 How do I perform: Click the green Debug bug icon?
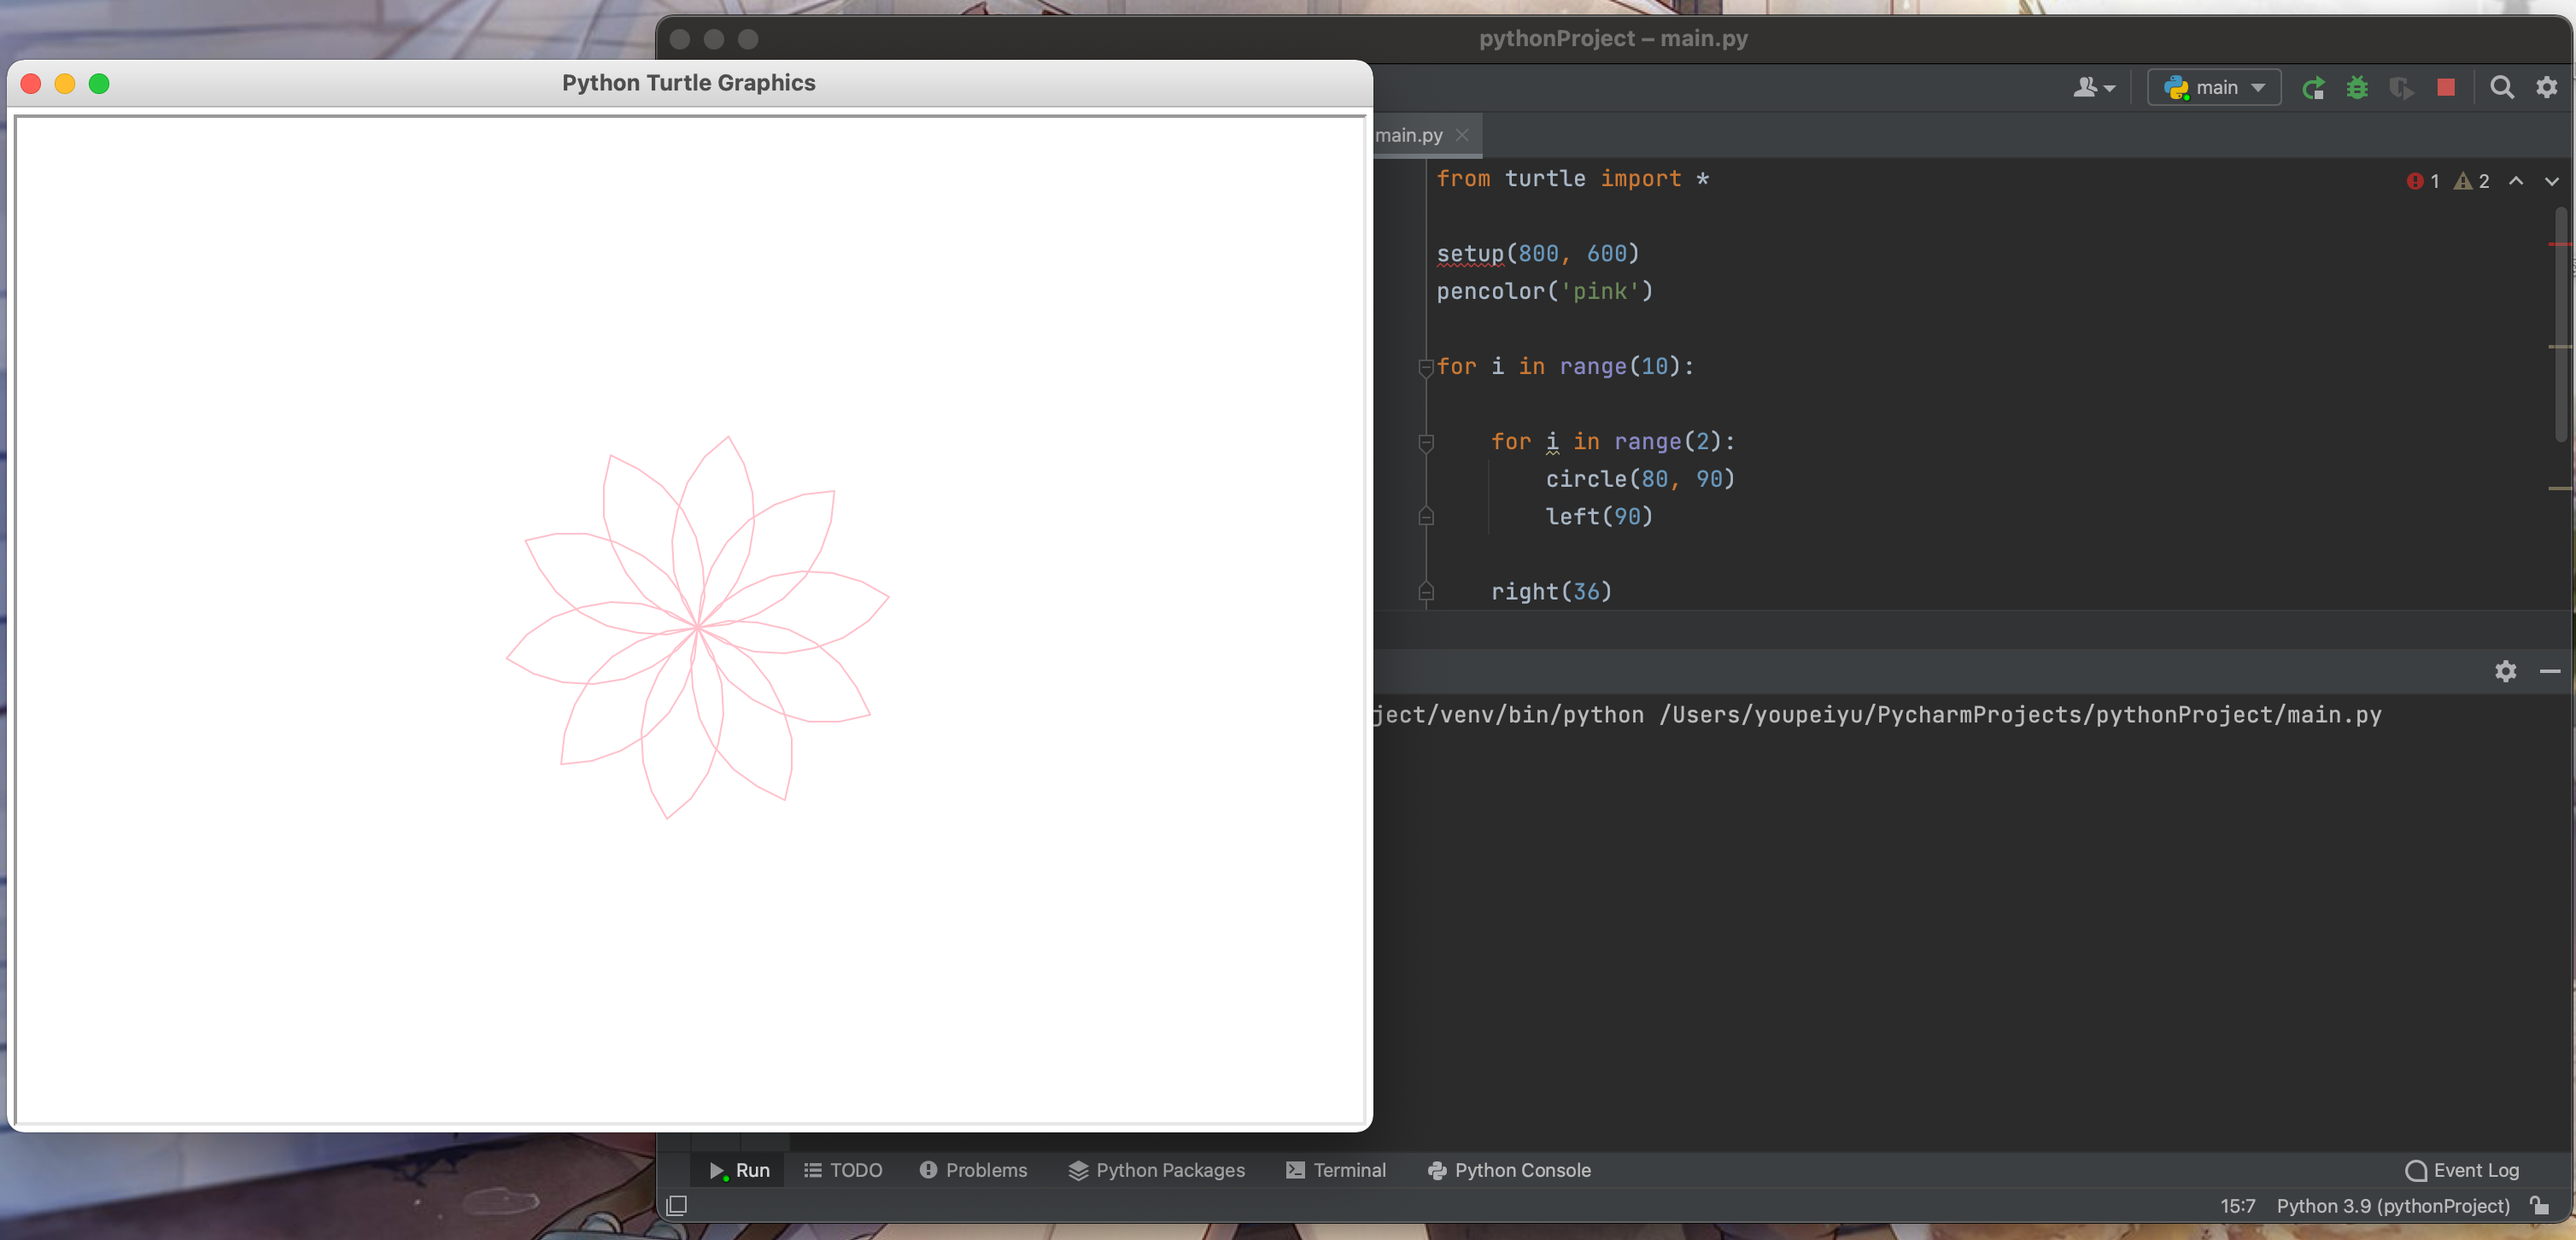click(2357, 88)
